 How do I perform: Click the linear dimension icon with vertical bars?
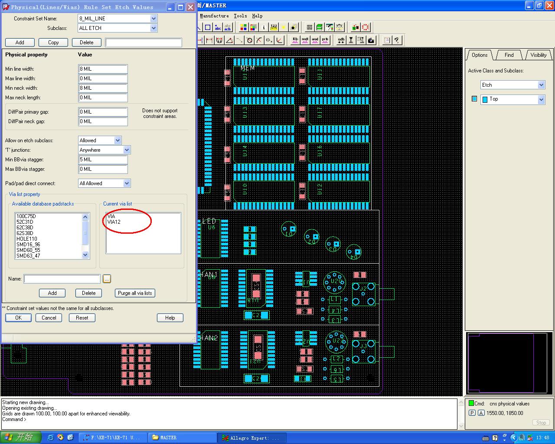[x=209, y=40]
